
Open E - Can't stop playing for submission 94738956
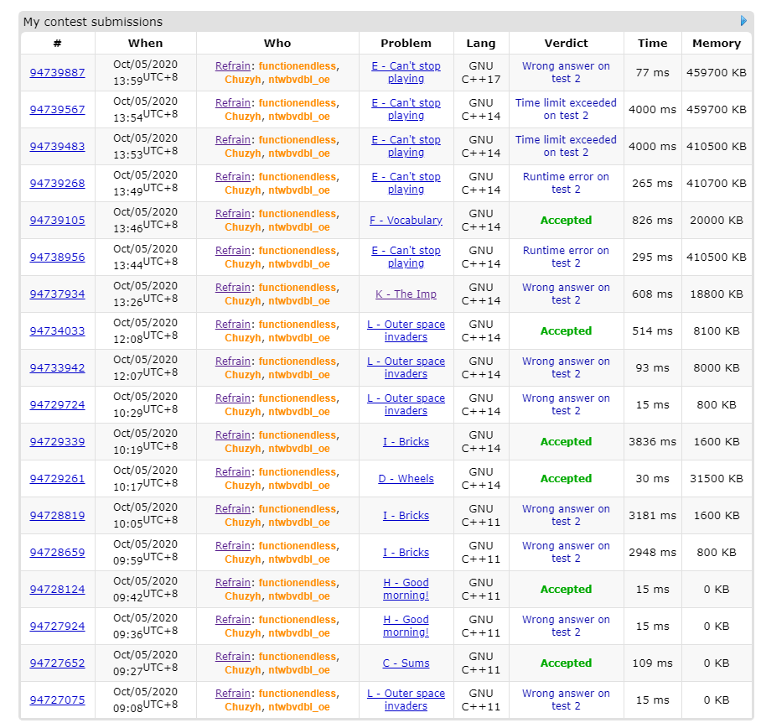coord(406,257)
